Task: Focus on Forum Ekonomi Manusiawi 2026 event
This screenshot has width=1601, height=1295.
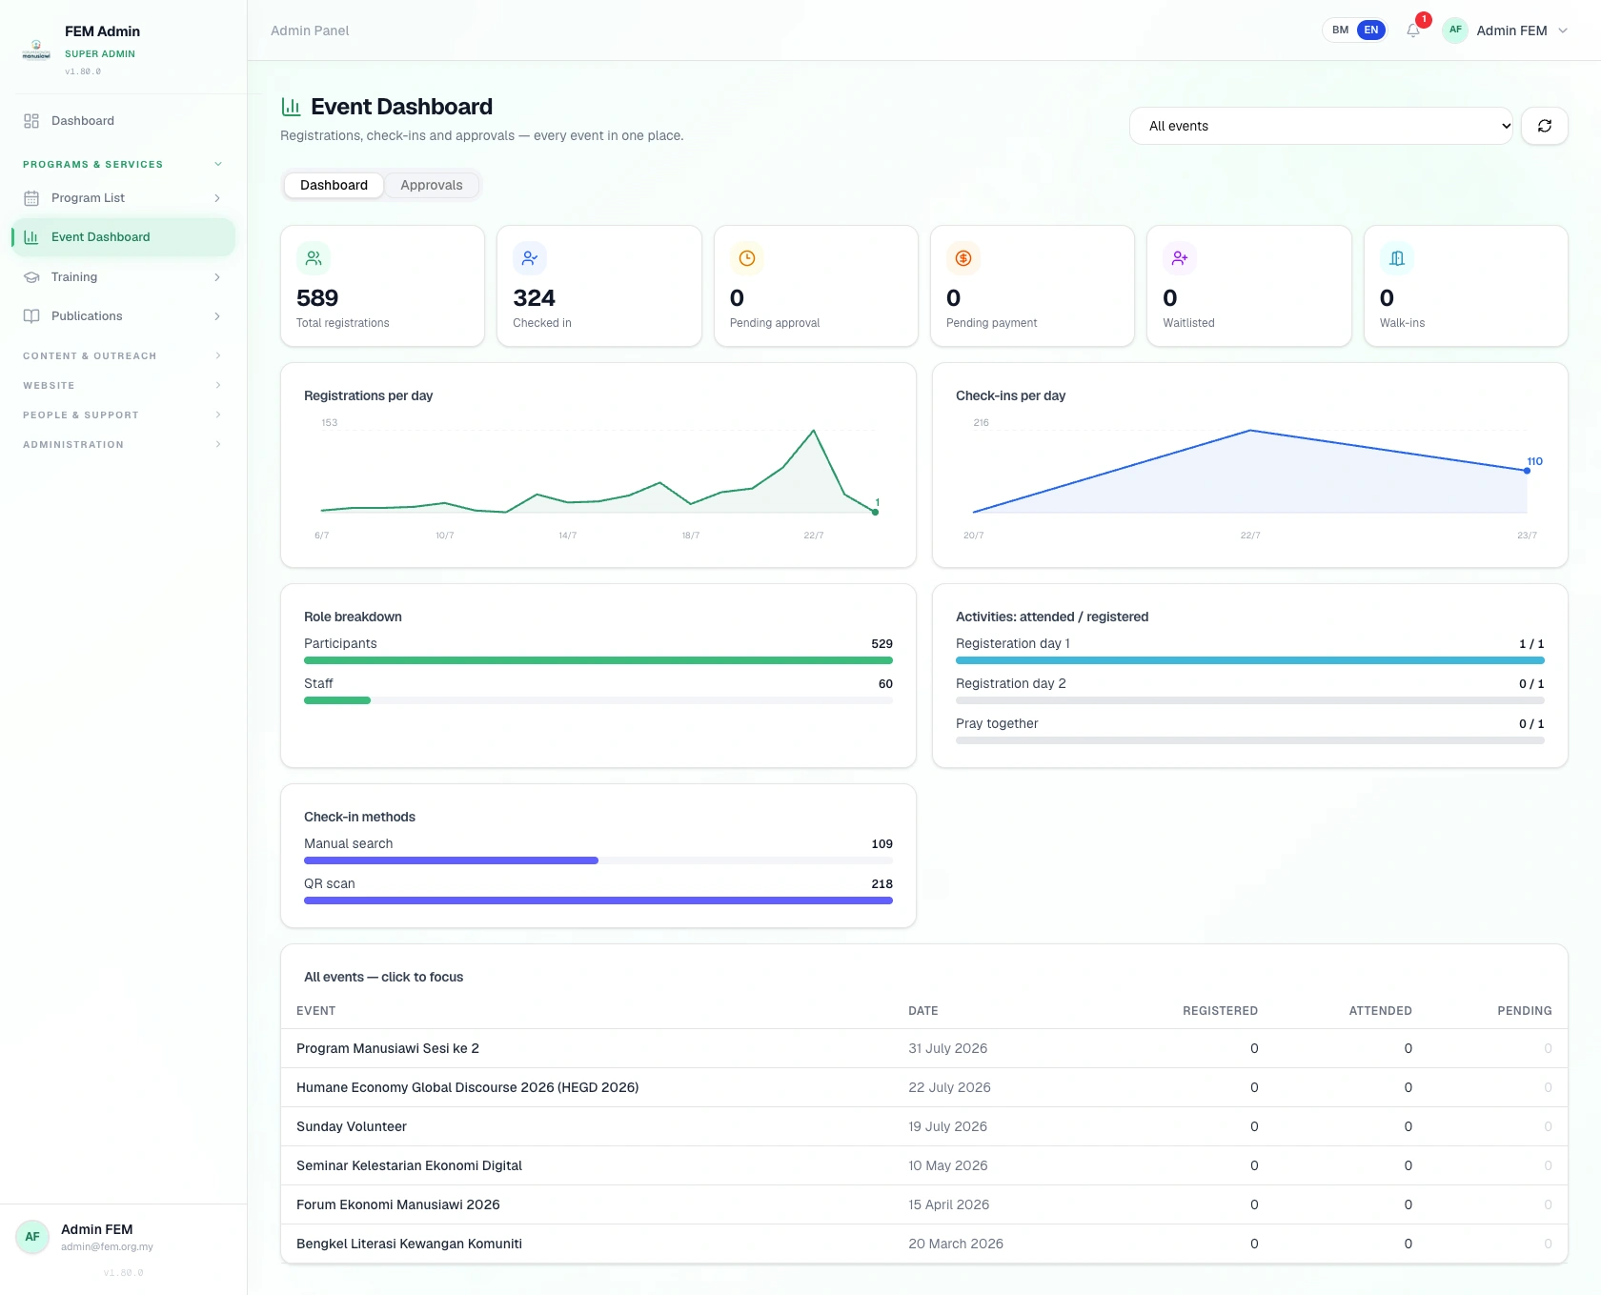Action: [924, 1204]
